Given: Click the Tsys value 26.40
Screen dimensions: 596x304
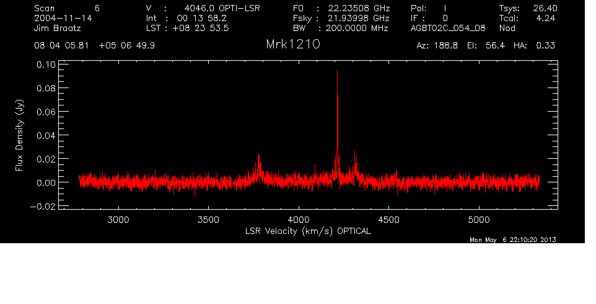Looking at the screenshot, I should [545, 8].
